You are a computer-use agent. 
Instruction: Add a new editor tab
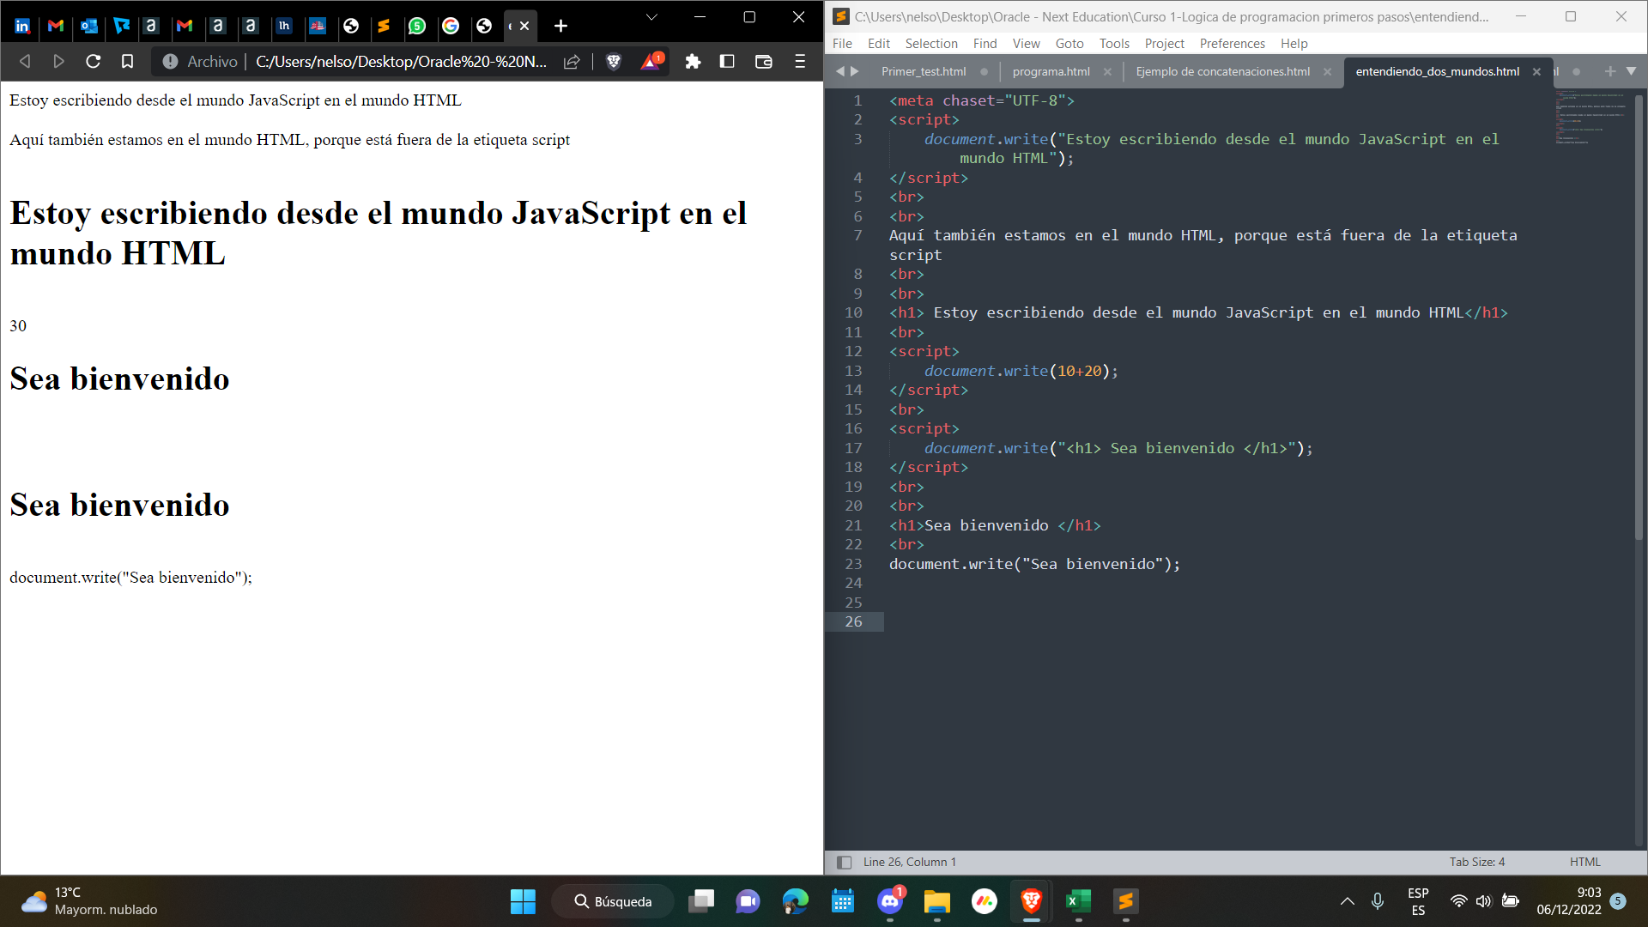(x=1609, y=71)
